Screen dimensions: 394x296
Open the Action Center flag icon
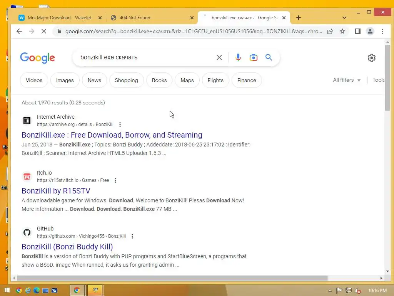(x=339, y=291)
